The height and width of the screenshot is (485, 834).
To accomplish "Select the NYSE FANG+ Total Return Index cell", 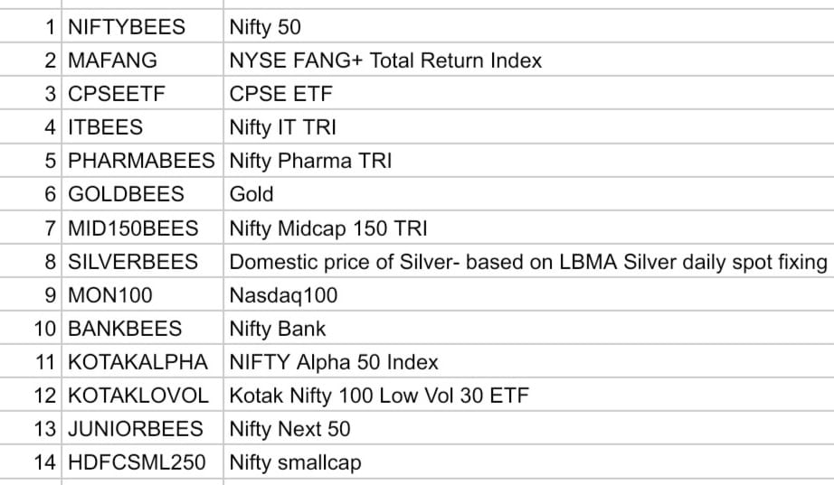I will [386, 61].
